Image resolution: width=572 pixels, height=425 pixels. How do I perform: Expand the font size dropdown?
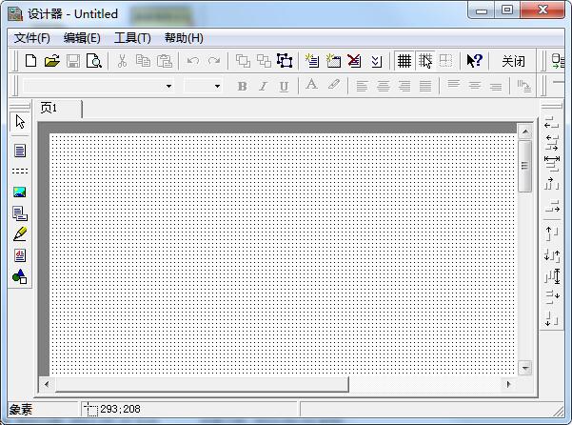[217, 86]
